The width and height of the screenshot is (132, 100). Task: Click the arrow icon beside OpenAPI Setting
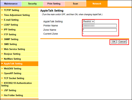click(x=2, y=73)
